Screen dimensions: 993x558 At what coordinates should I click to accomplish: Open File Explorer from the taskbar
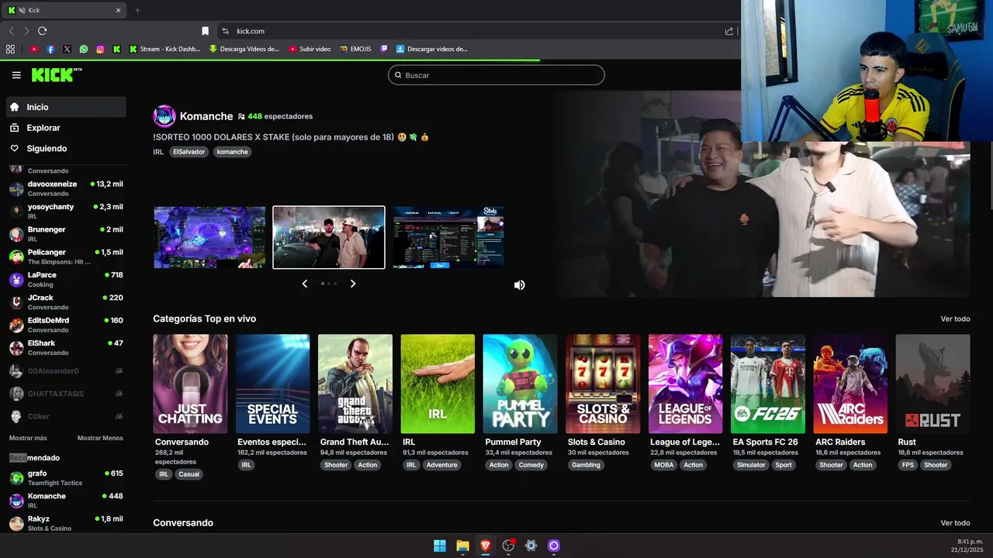[x=462, y=546]
